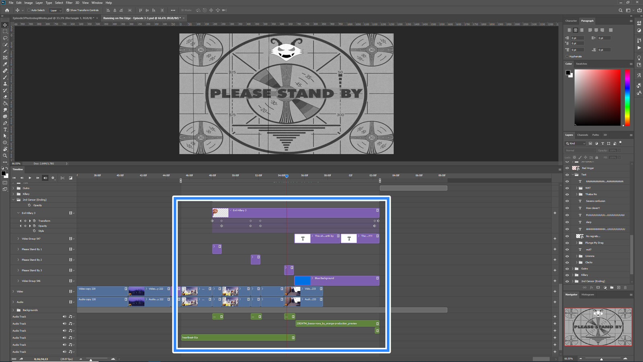Select the Horizontal Type tool

5,129
